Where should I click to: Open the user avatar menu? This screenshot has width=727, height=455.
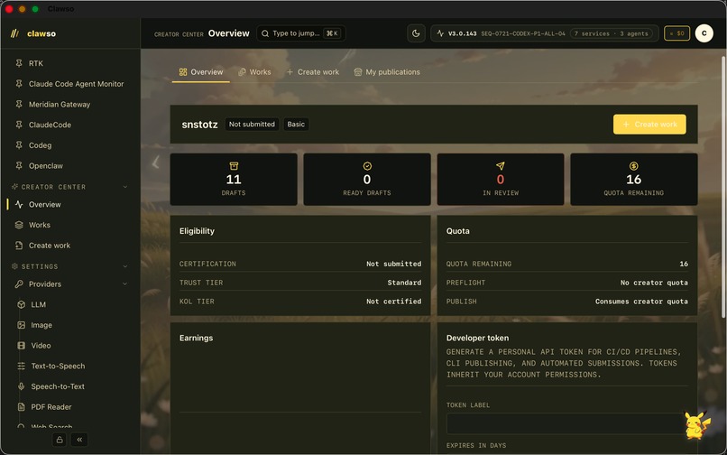click(704, 33)
